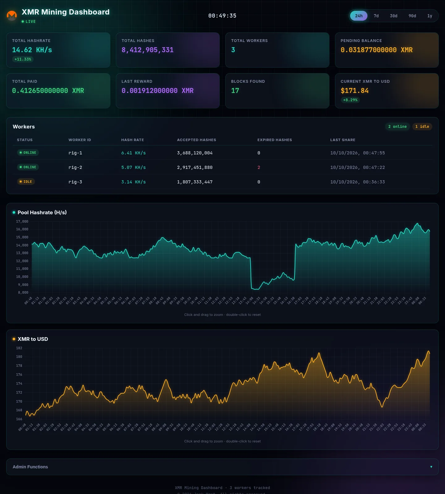
Task: Click the Total Hashes value 8,412,905,331
Action: point(147,50)
